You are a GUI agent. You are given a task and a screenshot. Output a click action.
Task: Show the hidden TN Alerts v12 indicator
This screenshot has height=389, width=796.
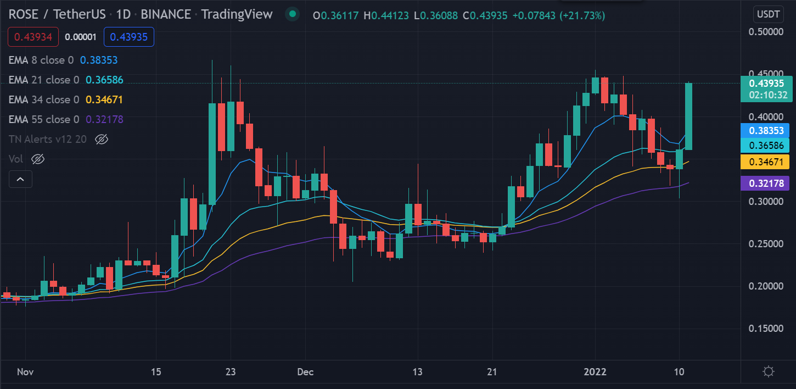102,140
